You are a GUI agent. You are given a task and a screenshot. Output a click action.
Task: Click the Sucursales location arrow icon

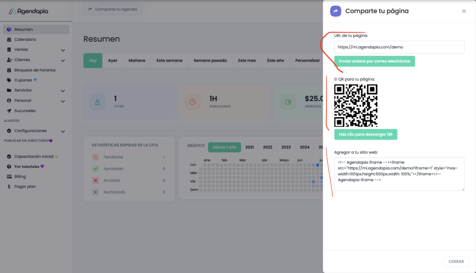click(9, 111)
